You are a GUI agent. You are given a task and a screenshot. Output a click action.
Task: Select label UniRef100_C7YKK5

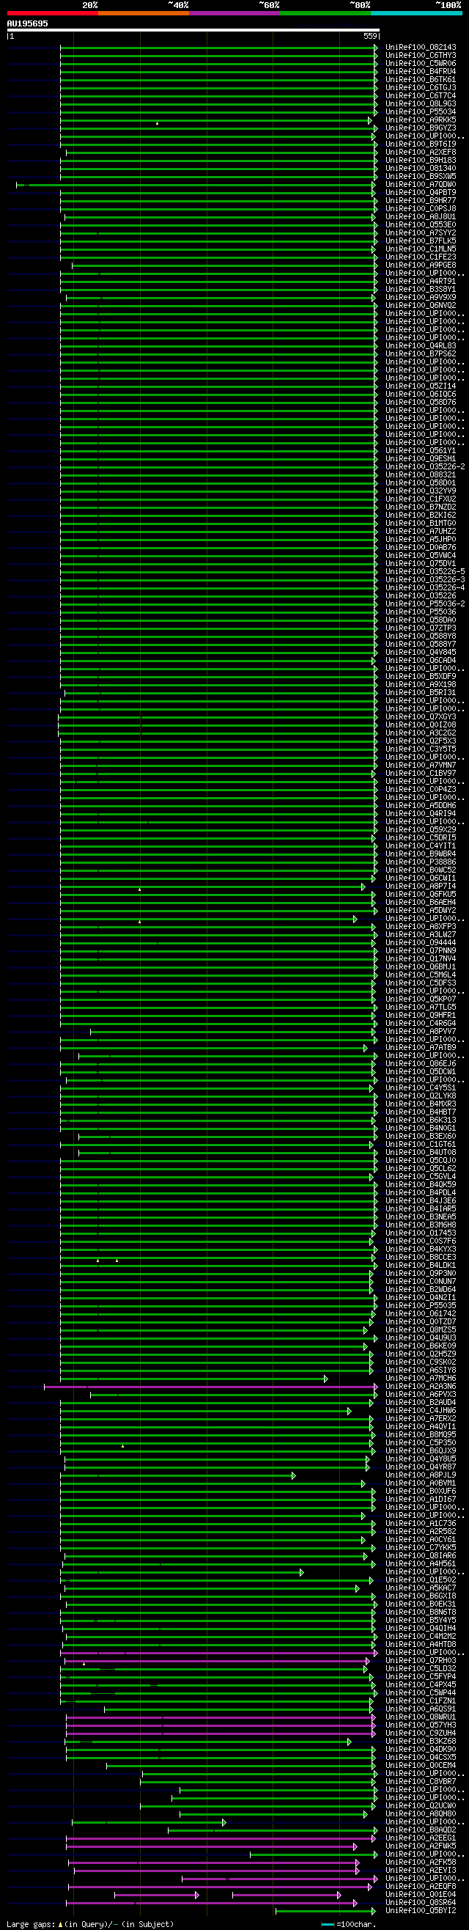click(421, 1549)
